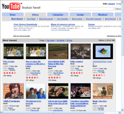The width and height of the screenshot is (124, 114).
Task: Click the YouTube logo
Action: tap(11, 6)
